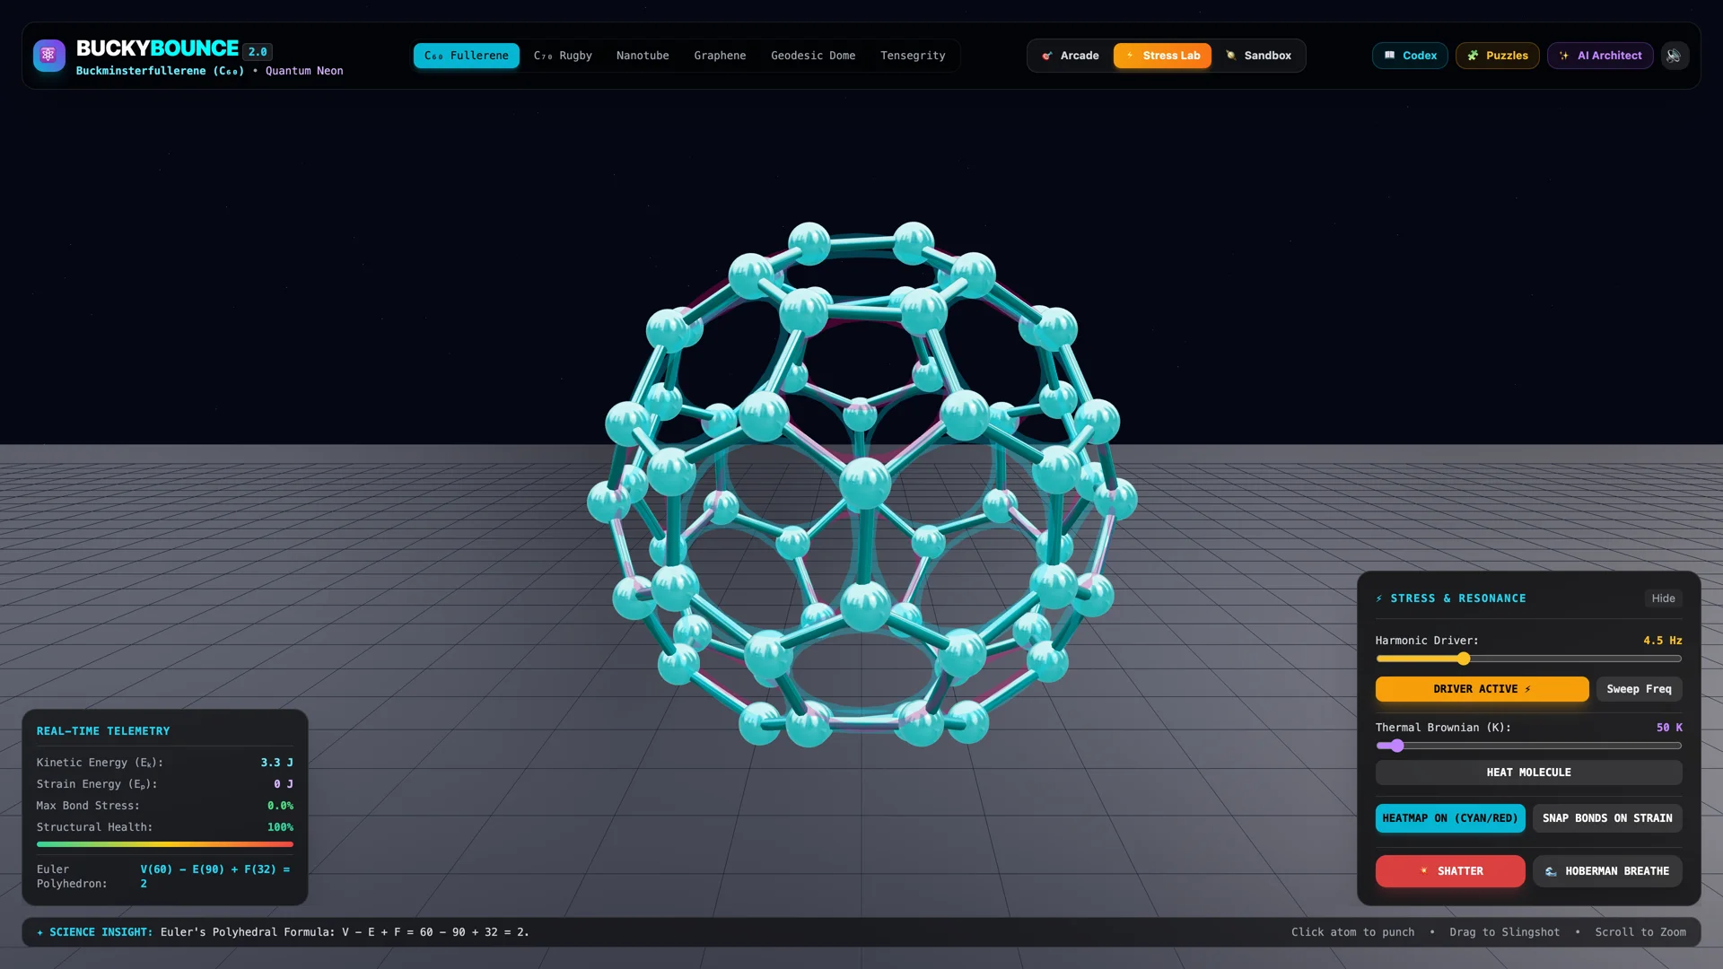Select the Stress Lab mode
1723x969 pixels.
1163,56
